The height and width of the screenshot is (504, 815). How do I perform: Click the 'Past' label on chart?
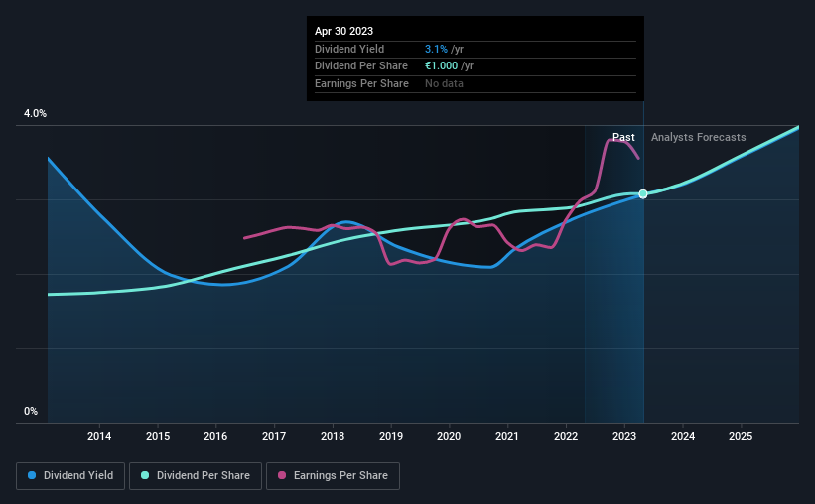[623, 137]
